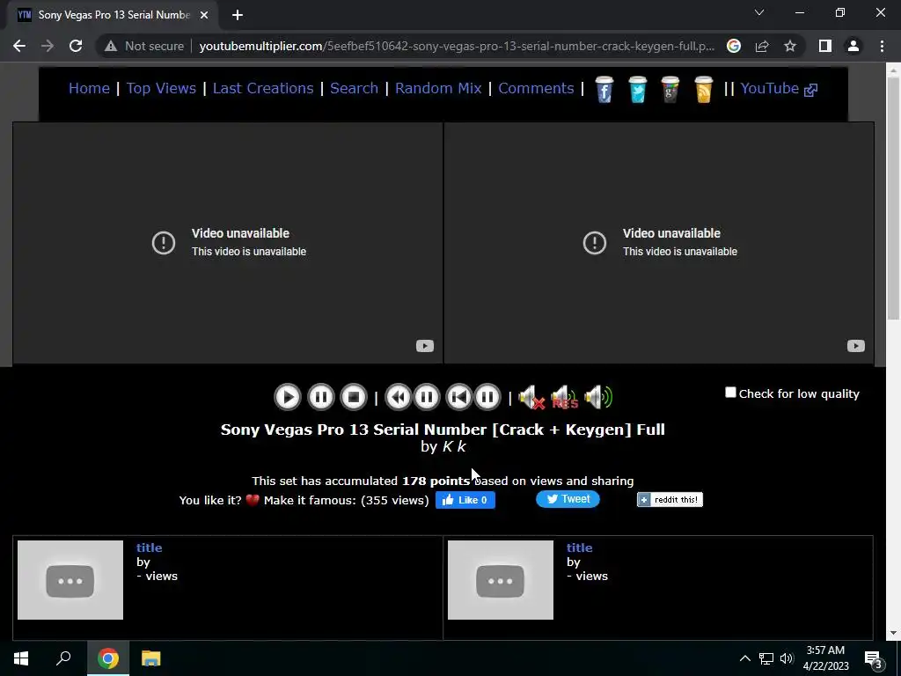
Task: Enable Check for low quality checkbox
Action: pos(730,393)
